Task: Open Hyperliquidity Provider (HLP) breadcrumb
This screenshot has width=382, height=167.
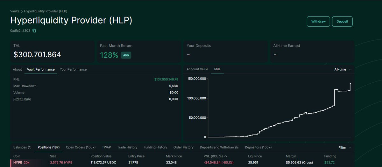Action: [x=46, y=11]
